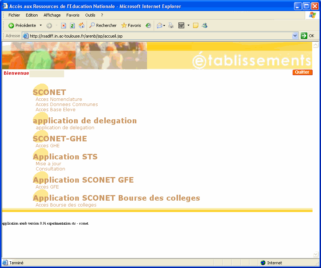Open the Discussion yellow note icon
The width and height of the screenshot is (321, 268).
195,25
